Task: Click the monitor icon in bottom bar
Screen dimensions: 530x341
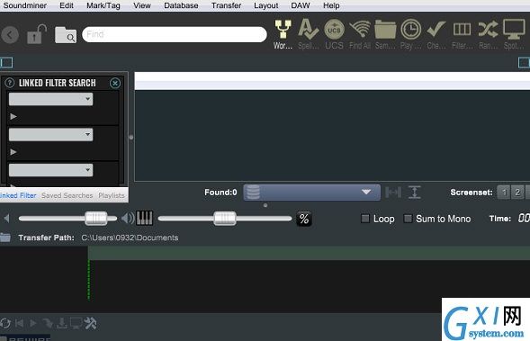Action: pyautogui.click(x=76, y=323)
